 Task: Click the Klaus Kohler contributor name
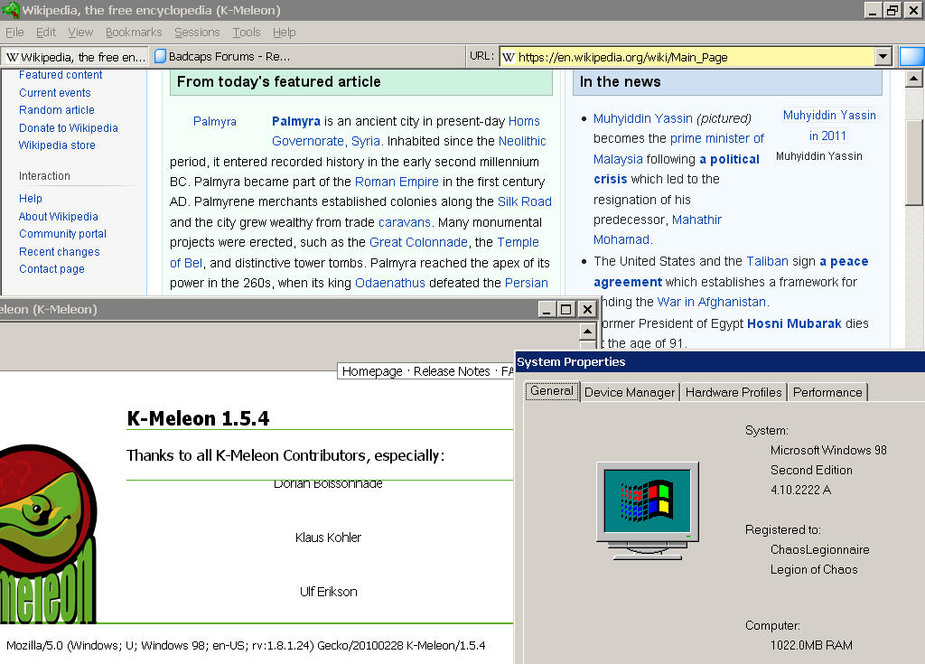[x=328, y=538]
